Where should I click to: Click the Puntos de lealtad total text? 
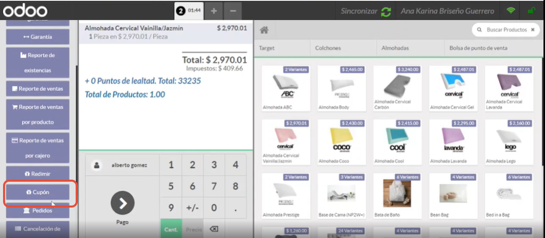tap(143, 81)
